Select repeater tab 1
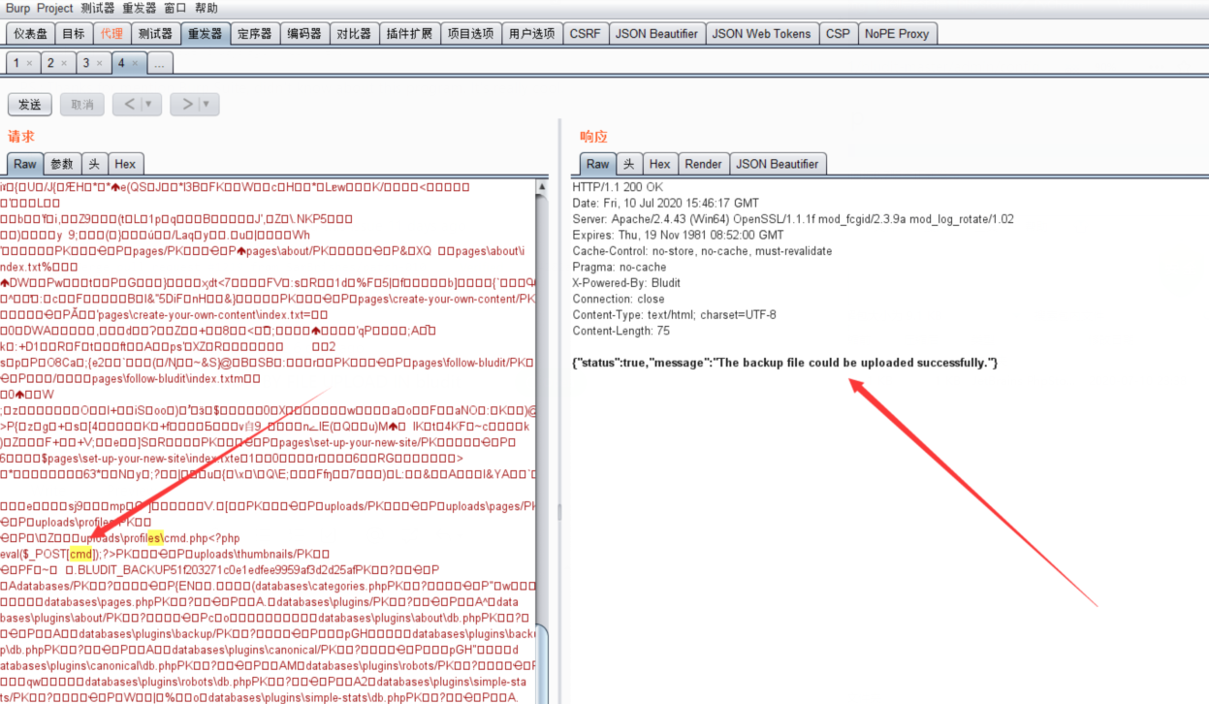Viewport: 1209px width, 704px height. coord(16,63)
